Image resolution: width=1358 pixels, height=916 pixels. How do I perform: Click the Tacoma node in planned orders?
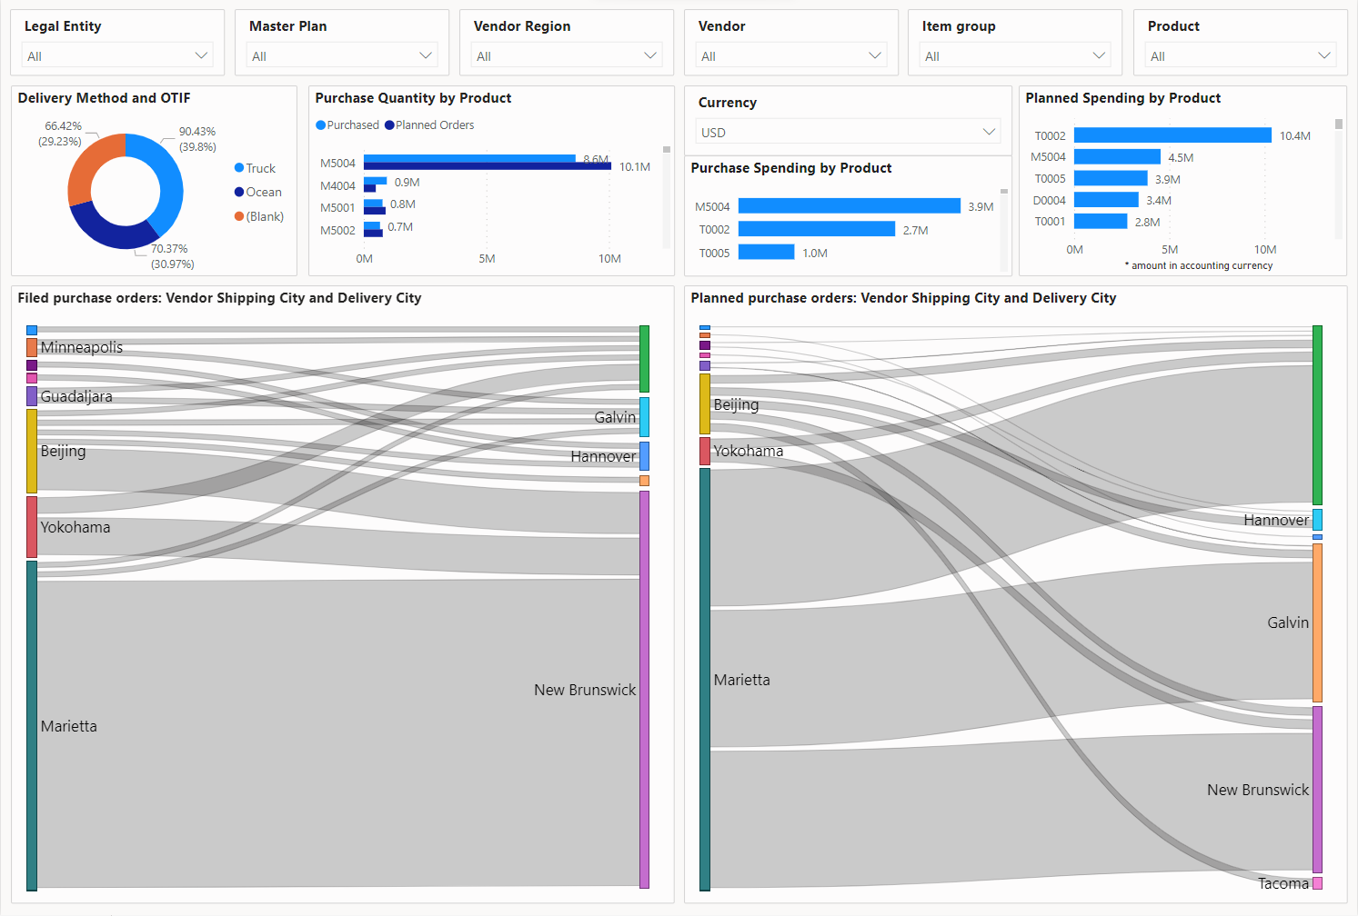pos(1317,883)
